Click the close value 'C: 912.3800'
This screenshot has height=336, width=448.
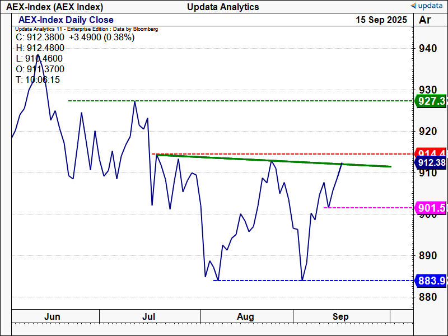tap(40, 37)
